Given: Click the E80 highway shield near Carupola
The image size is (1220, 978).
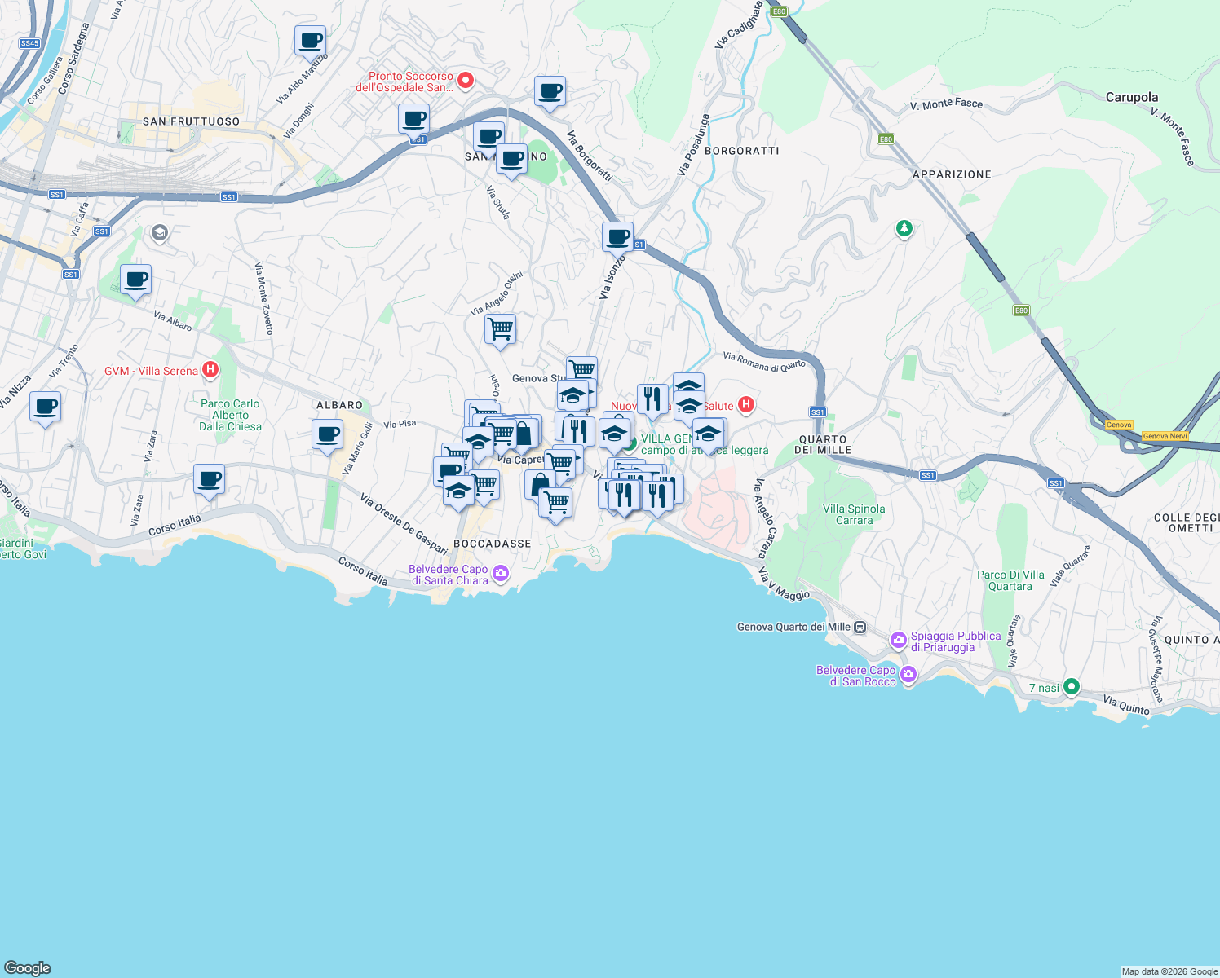Looking at the screenshot, I should tap(1019, 310).
